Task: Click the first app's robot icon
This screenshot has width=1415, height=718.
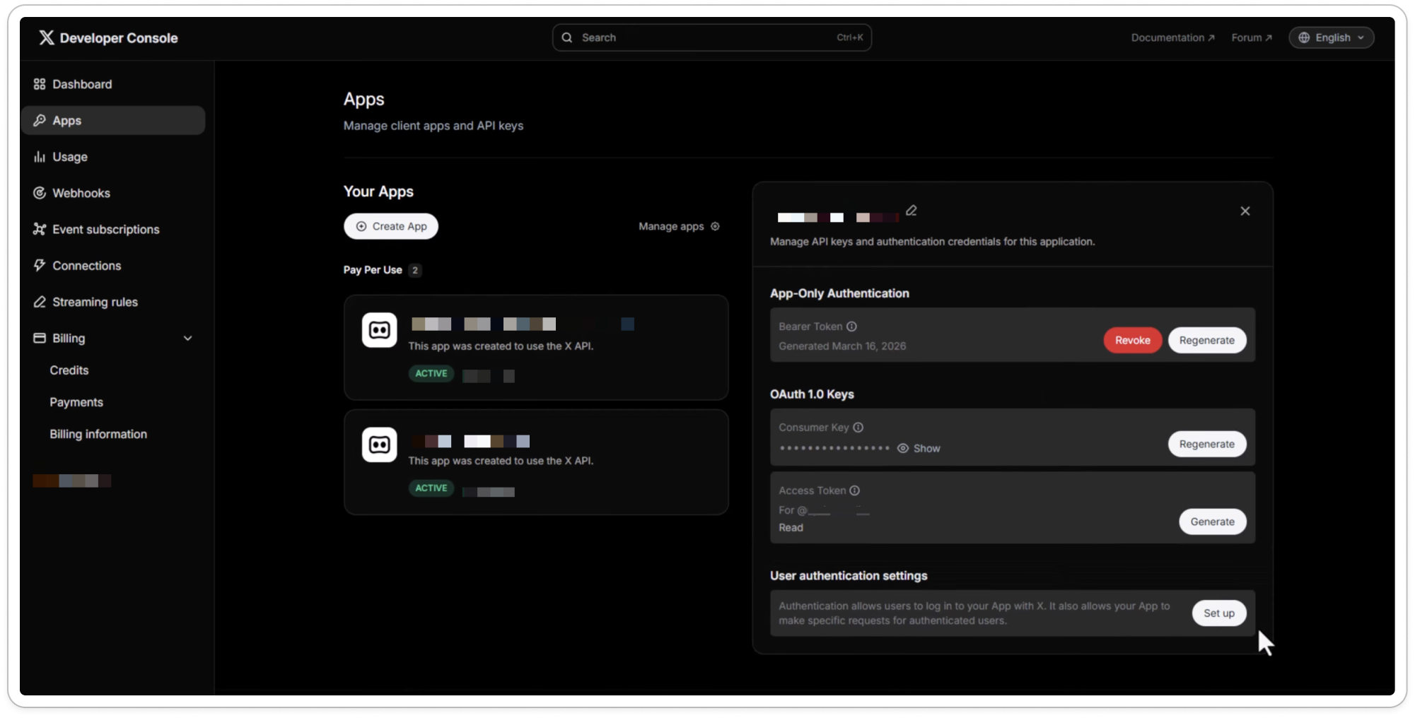Action: (380, 330)
